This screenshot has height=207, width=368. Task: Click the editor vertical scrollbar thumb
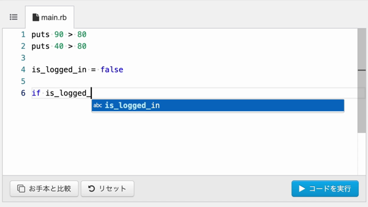(362, 80)
